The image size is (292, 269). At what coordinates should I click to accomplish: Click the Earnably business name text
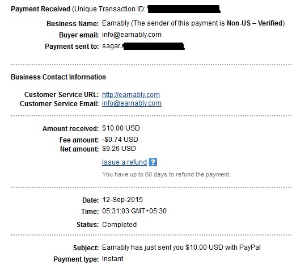pyautogui.click(x=116, y=23)
